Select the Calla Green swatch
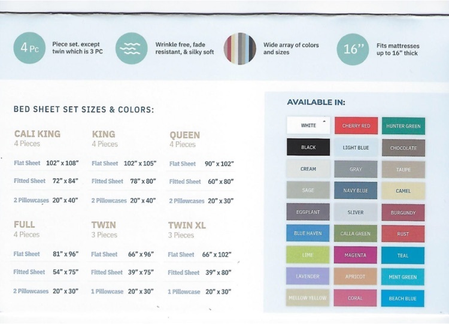449x324 pixels. tap(356, 234)
